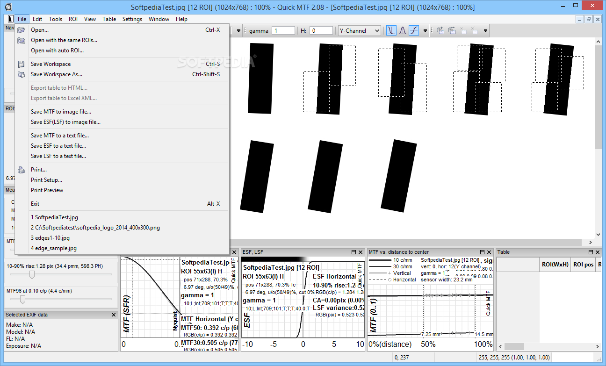Click the folder icon beside Open...
Image resolution: width=606 pixels, height=366 pixels.
pyautogui.click(x=21, y=30)
